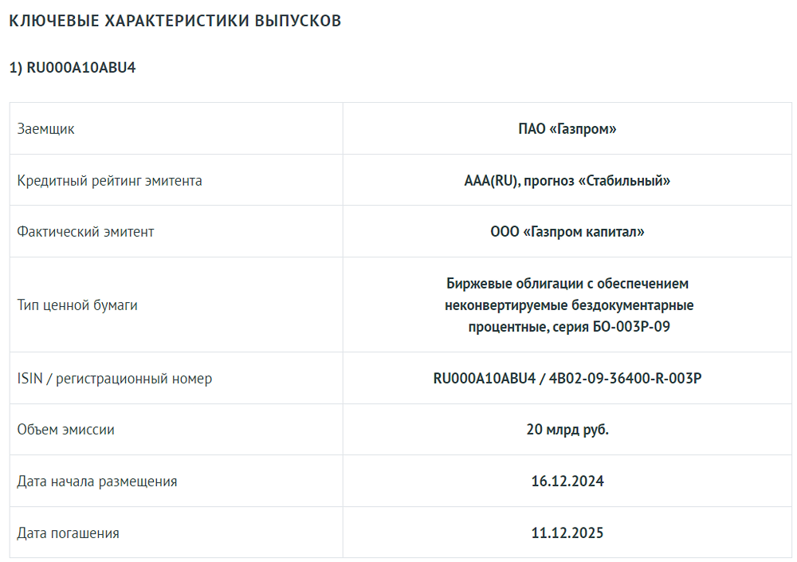Click the issue volume "20 млрд руб."
The image size is (797, 562).
567,430
